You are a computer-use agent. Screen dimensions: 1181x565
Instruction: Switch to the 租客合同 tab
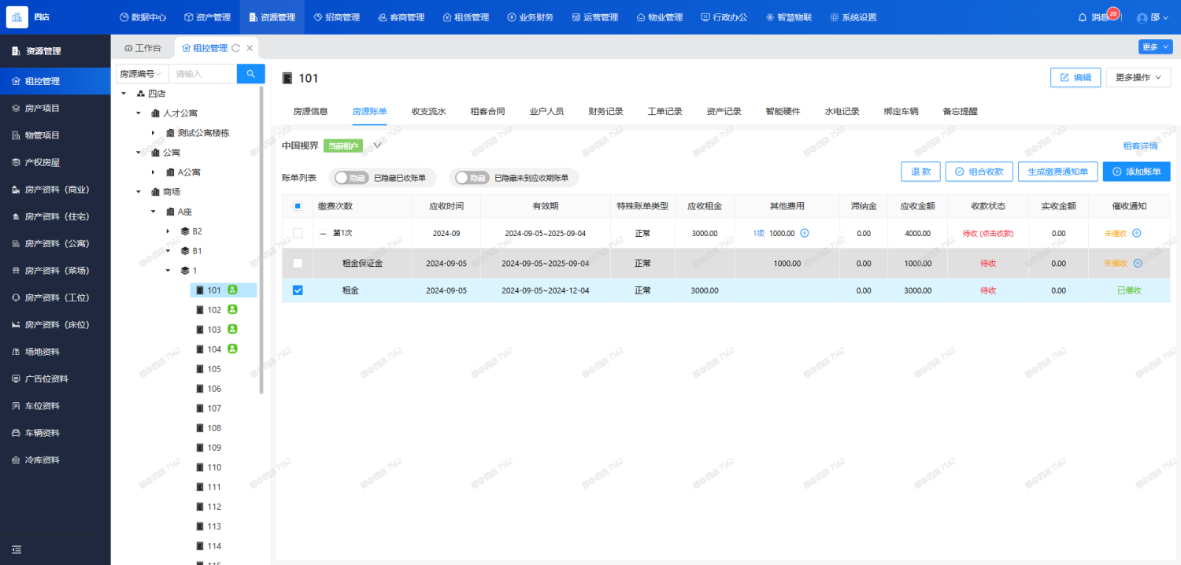pyautogui.click(x=487, y=112)
